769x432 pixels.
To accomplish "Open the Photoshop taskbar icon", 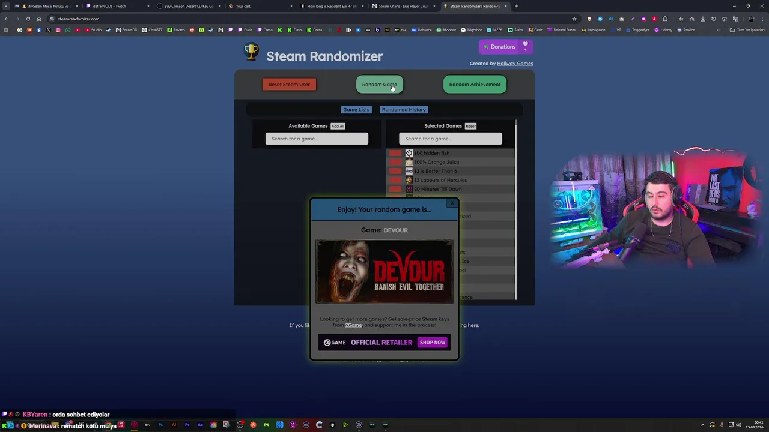I will [160, 425].
